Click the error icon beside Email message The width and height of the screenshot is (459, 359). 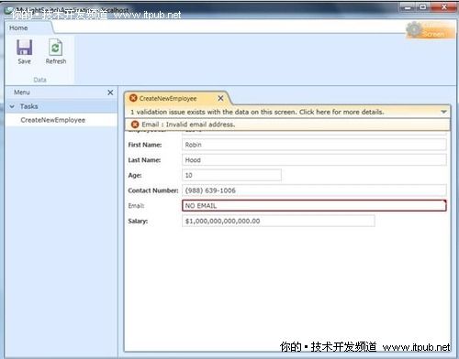click(x=135, y=125)
